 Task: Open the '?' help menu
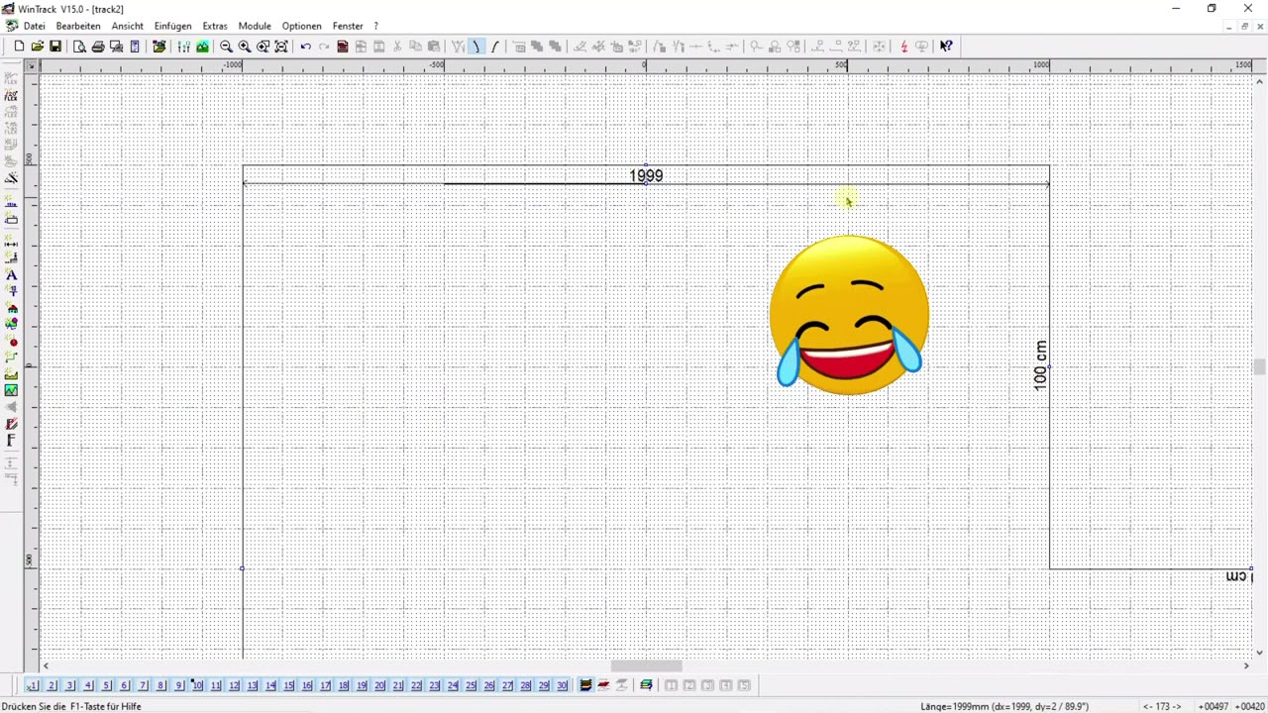[x=376, y=26]
